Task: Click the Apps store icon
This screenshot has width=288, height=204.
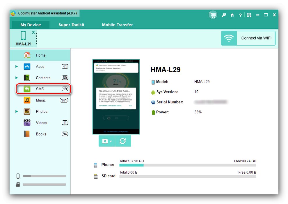Action: coord(27,66)
